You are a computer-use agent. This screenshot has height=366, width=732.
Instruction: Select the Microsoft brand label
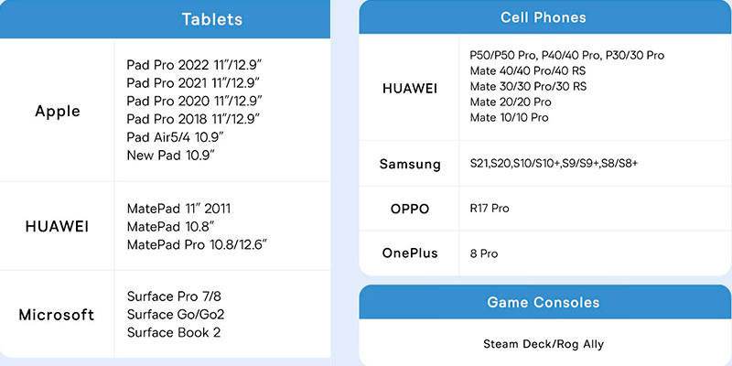(x=57, y=315)
